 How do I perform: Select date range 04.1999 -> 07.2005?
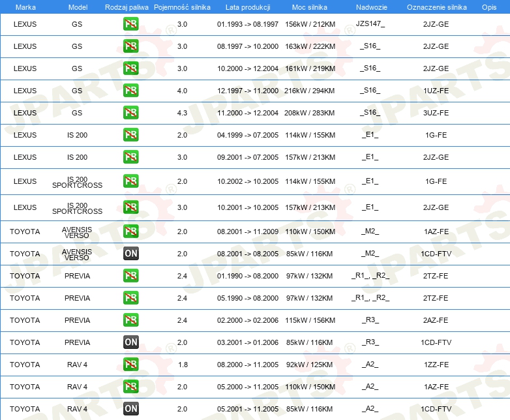248,135
